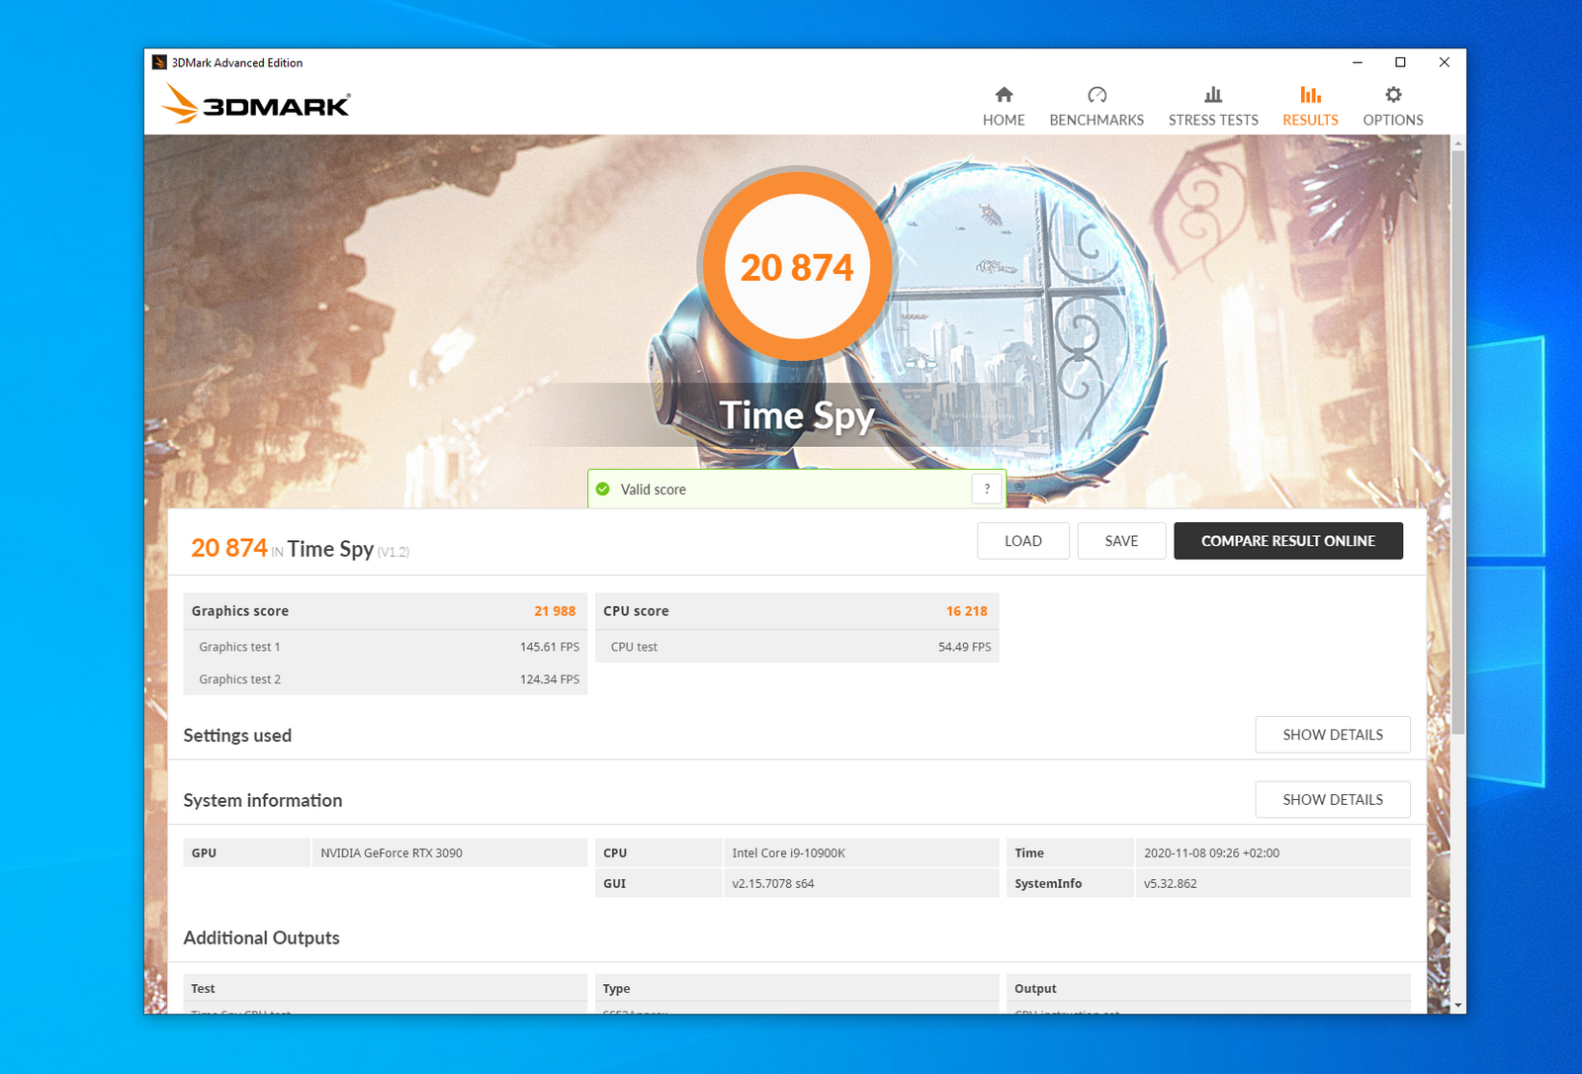
Task: Click the 20 874 in Time Spy heading
Action: (300, 548)
